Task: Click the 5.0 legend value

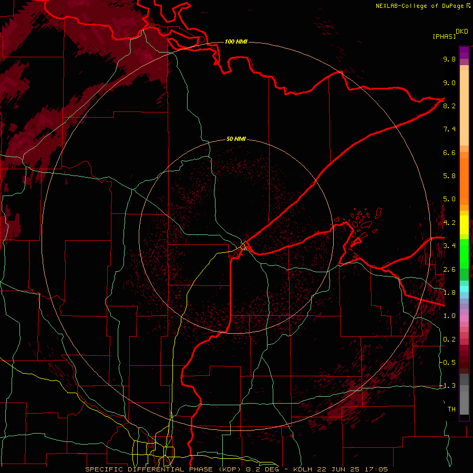Action: point(449,199)
